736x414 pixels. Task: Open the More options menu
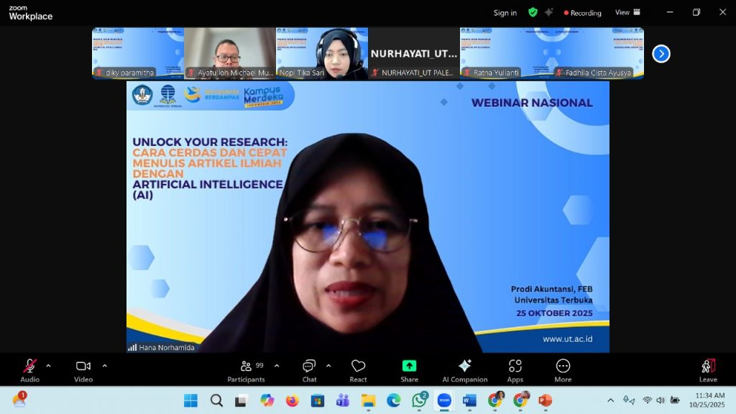(x=563, y=369)
